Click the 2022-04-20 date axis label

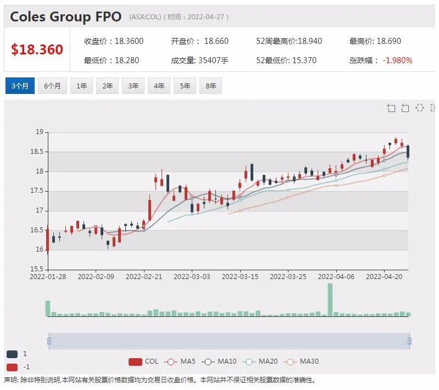384,277
